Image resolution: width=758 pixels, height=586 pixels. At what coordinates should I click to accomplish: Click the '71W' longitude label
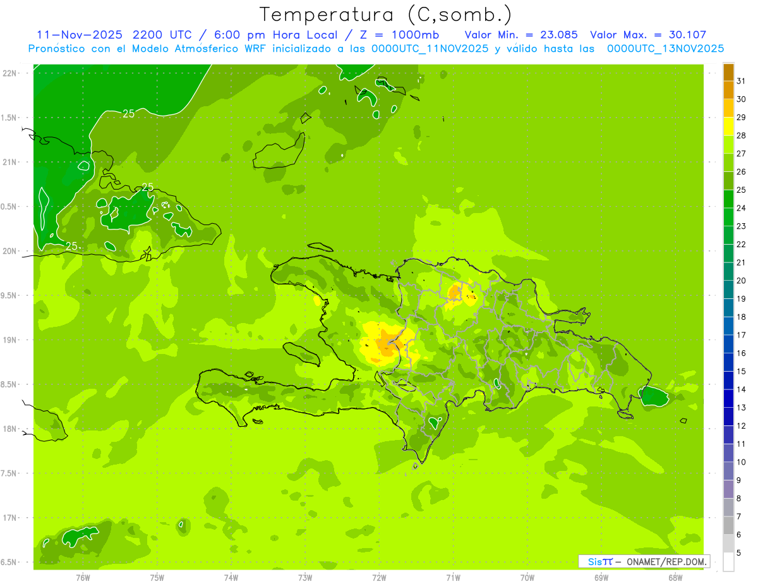point(453,578)
